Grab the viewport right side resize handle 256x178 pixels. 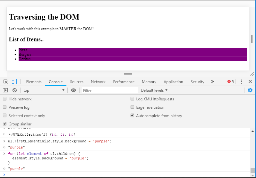tap(252, 39)
